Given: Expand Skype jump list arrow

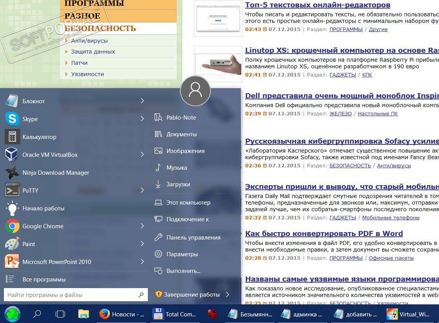Looking at the screenshot, I should (142, 119).
